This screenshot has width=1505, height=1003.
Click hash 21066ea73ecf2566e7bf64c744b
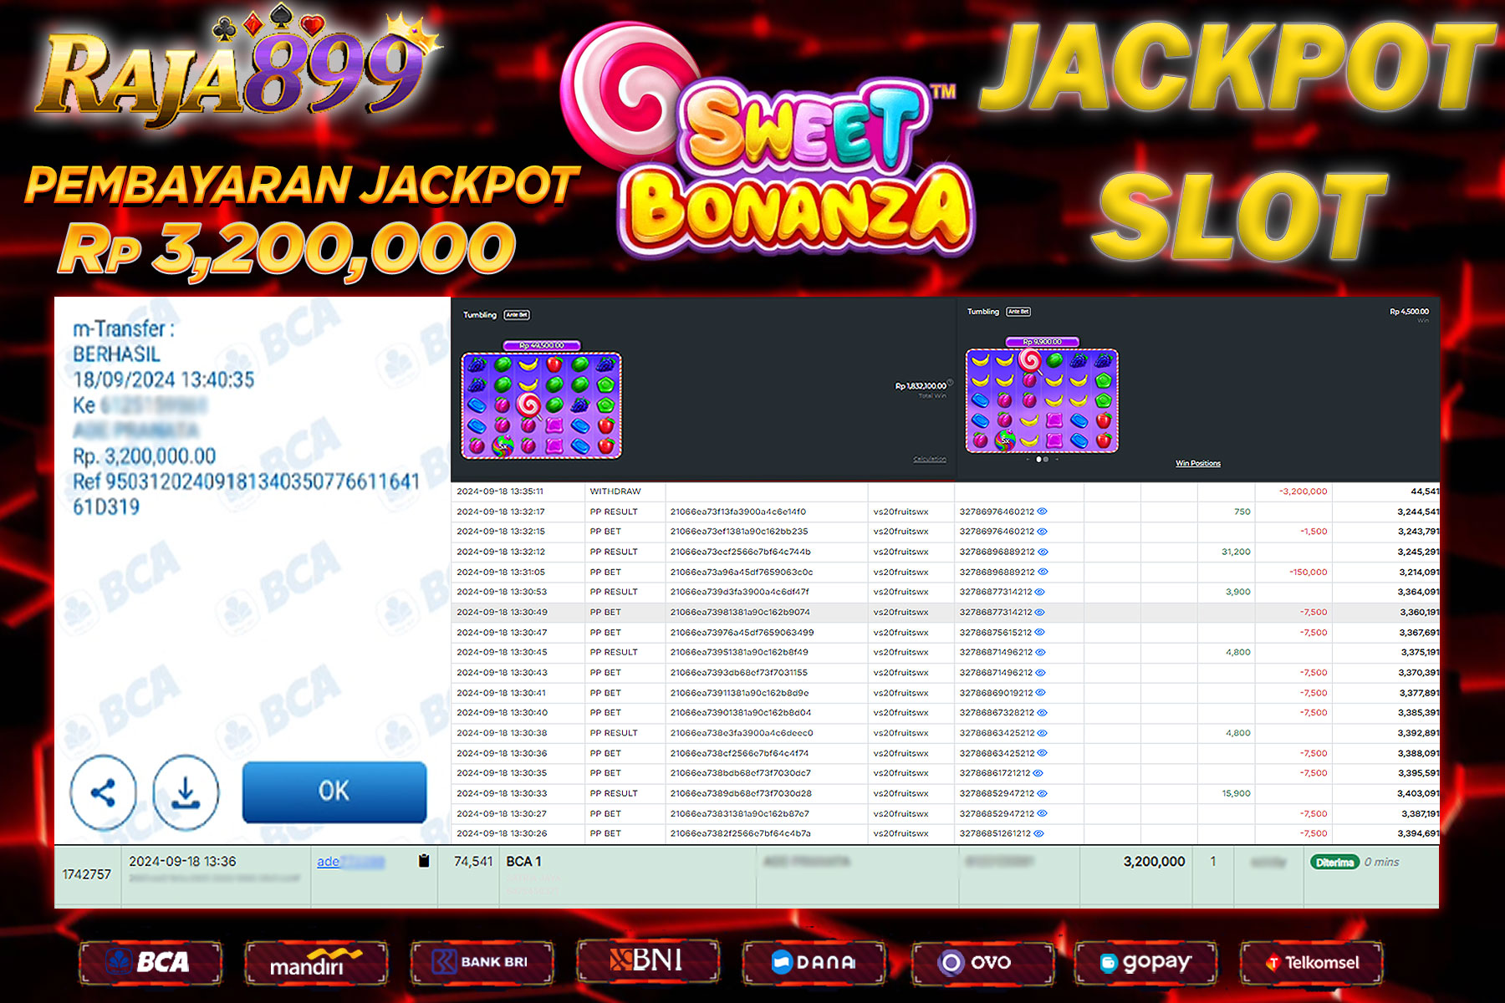point(740,552)
